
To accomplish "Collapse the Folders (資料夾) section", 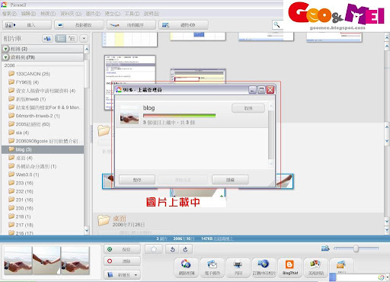I will point(5,57).
